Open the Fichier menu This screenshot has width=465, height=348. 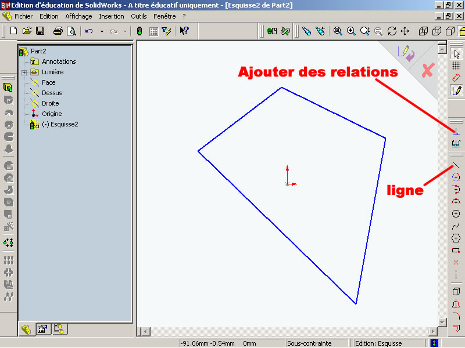24,16
